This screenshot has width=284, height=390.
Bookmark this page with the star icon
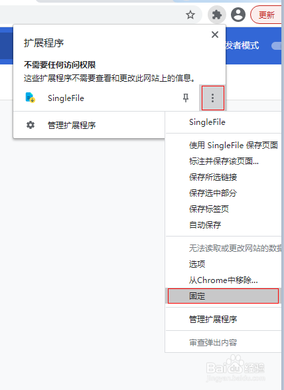point(190,15)
